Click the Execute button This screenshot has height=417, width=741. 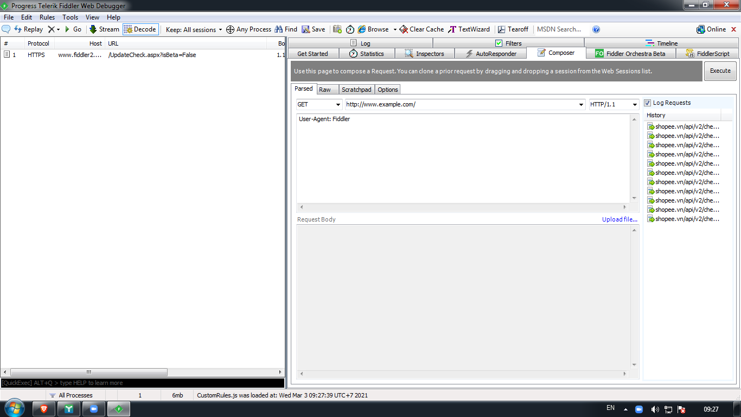click(x=720, y=71)
